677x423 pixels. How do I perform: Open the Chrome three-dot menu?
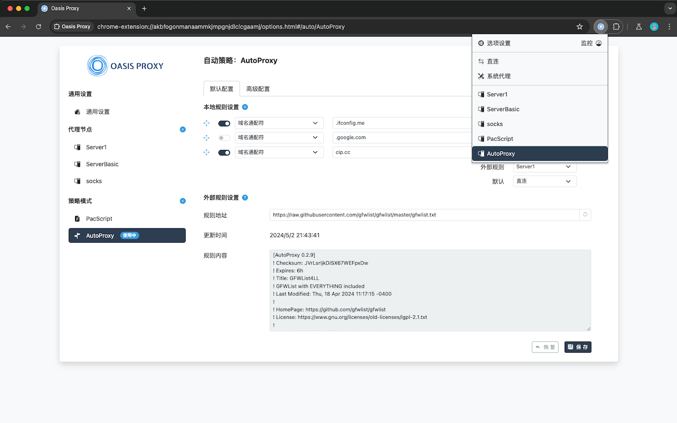point(669,26)
